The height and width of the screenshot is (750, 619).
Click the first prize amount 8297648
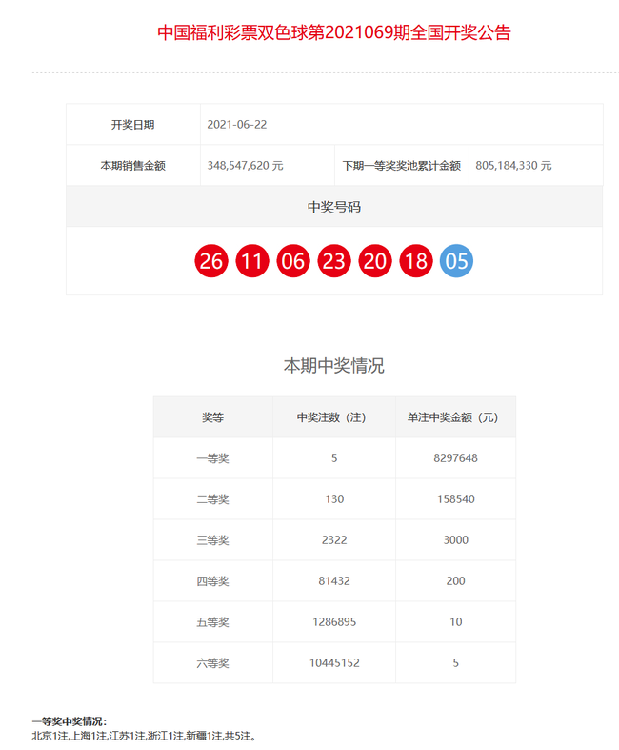pyautogui.click(x=455, y=458)
